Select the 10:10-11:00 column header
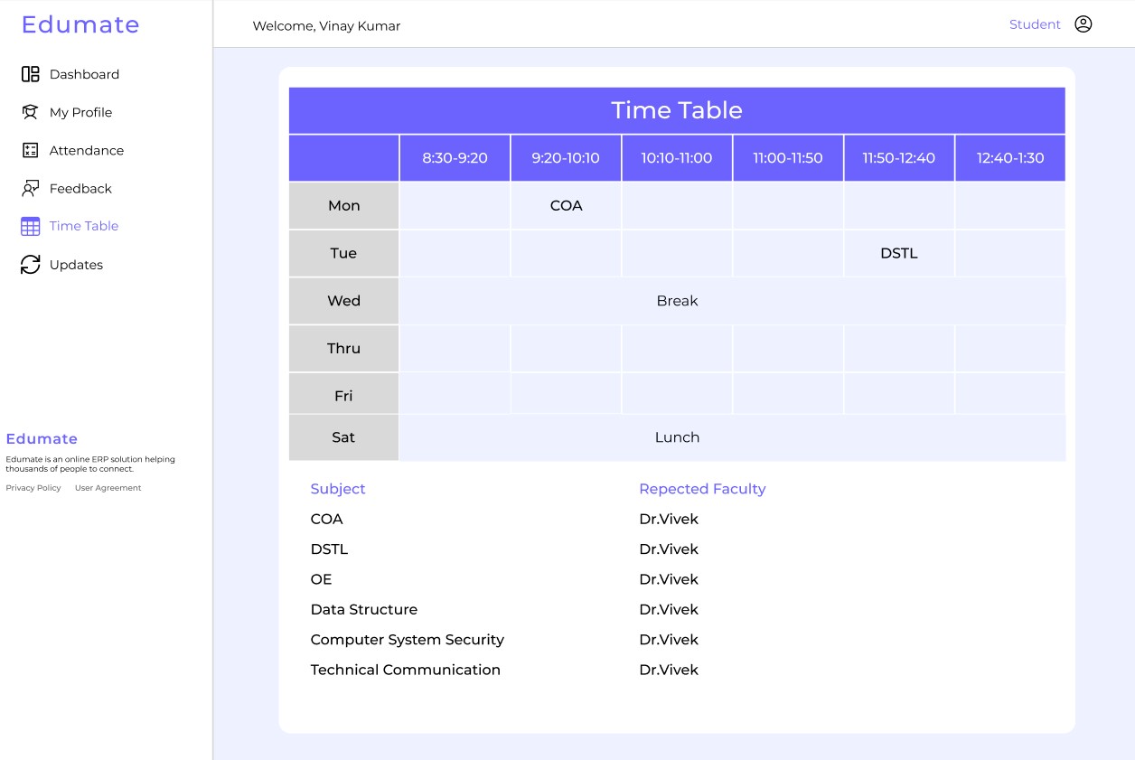The width and height of the screenshot is (1135, 760). click(677, 158)
